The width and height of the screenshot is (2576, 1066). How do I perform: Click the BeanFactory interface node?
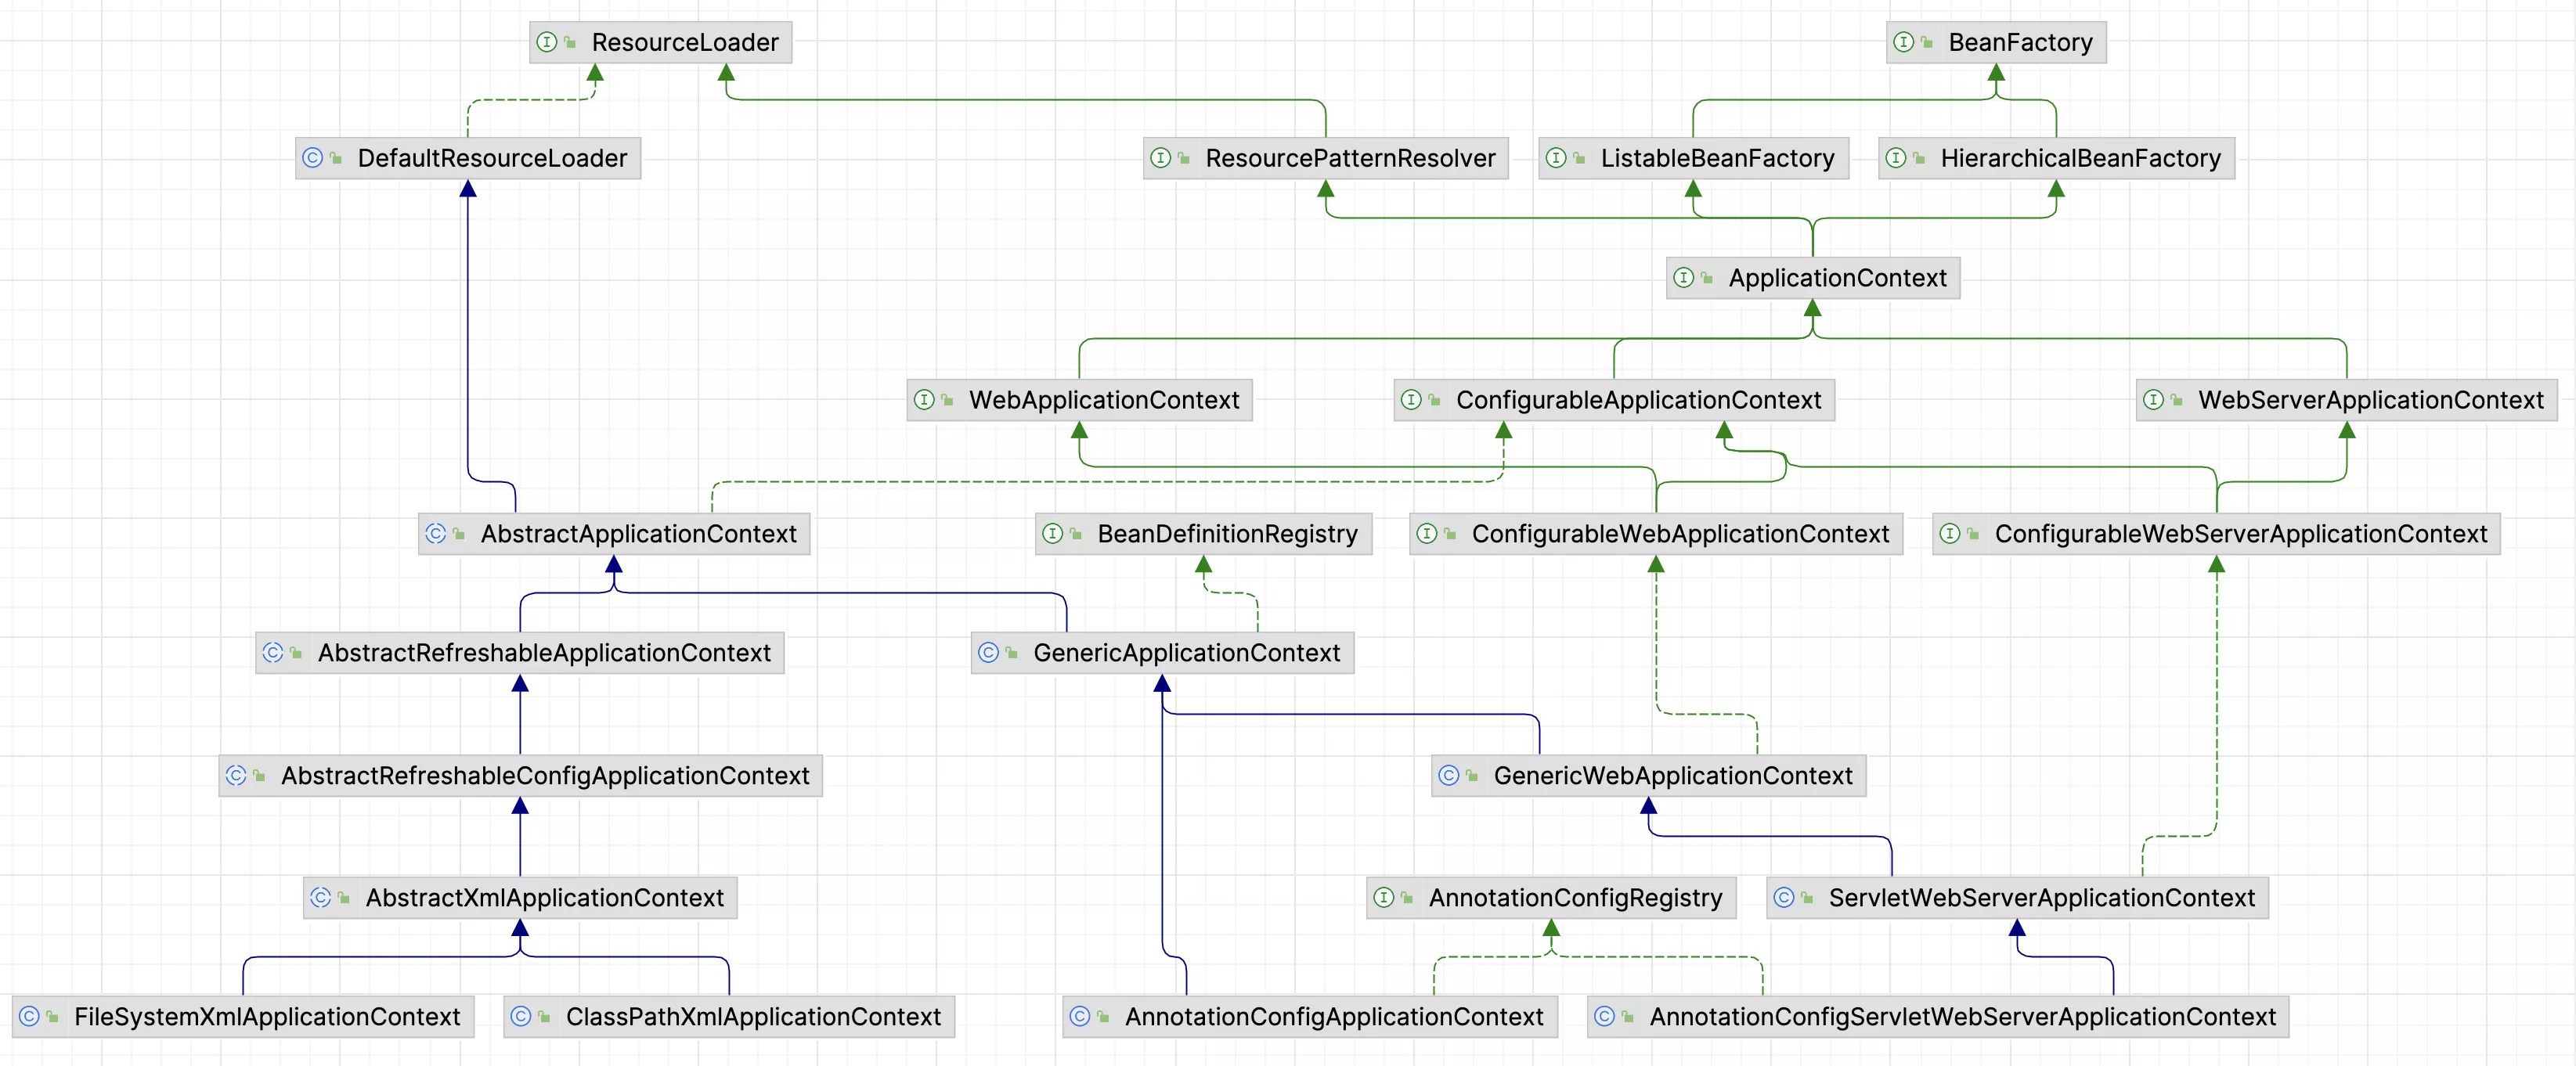pyautogui.click(x=1996, y=42)
